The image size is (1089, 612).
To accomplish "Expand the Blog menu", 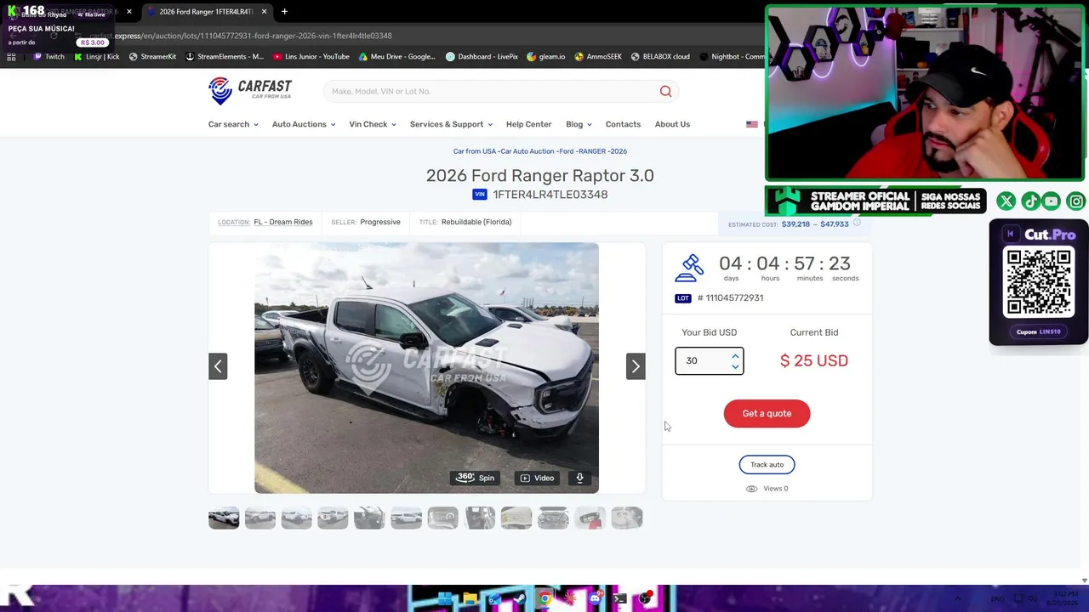I will pos(579,124).
